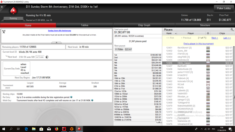Screen dimensions: 235x132
Task: Click the Poker Lobby button
Action: [x=224, y=8]
